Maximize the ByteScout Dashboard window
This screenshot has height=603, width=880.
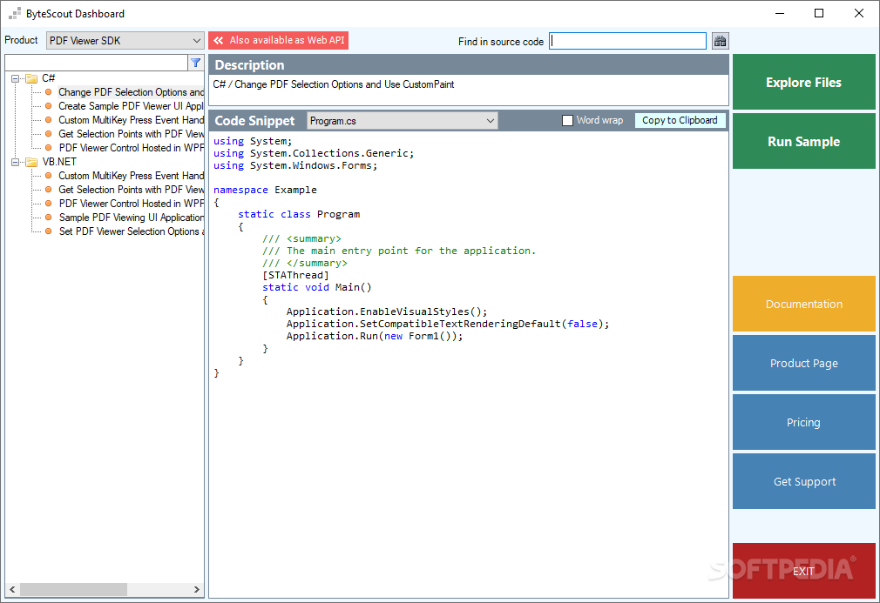tap(819, 13)
